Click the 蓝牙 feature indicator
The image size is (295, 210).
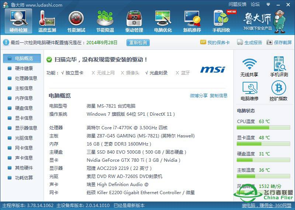click(x=183, y=73)
